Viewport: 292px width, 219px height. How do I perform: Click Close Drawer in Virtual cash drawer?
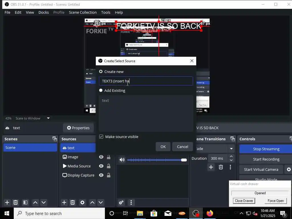[244, 200]
